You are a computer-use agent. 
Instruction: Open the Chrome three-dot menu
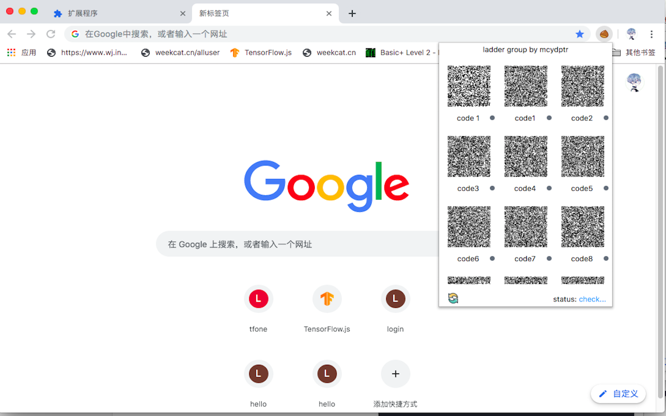(x=651, y=34)
